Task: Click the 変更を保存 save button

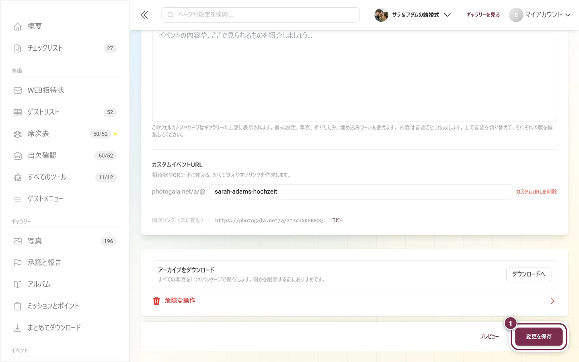Action: point(539,337)
